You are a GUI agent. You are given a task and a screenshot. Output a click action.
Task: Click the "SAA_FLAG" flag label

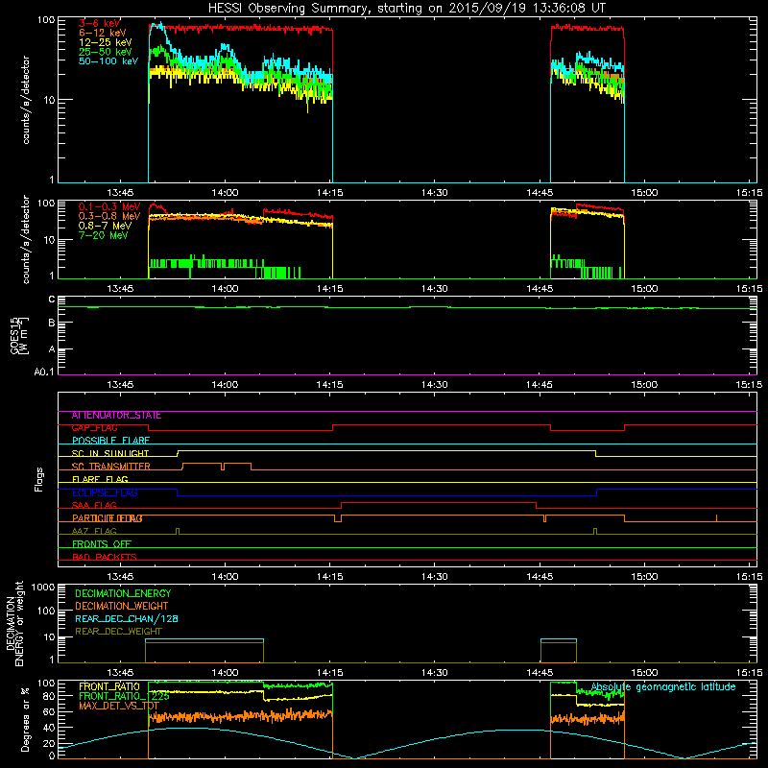[94, 506]
